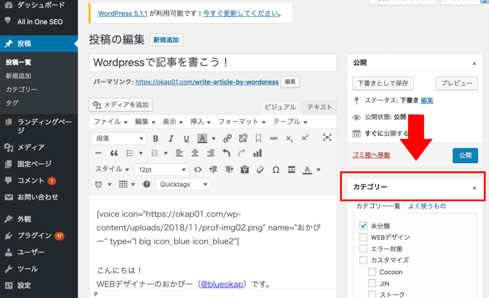Click the blue 公開 publish button
The height and width of the screenshot is (298, 489).
pos(465,155)
